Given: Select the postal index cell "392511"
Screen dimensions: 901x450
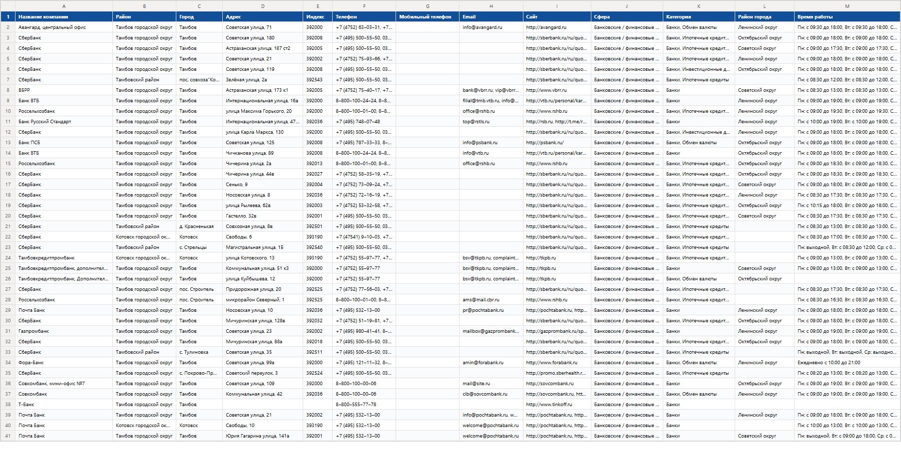Looking at the screenshot, I should (x=318, y=352).
